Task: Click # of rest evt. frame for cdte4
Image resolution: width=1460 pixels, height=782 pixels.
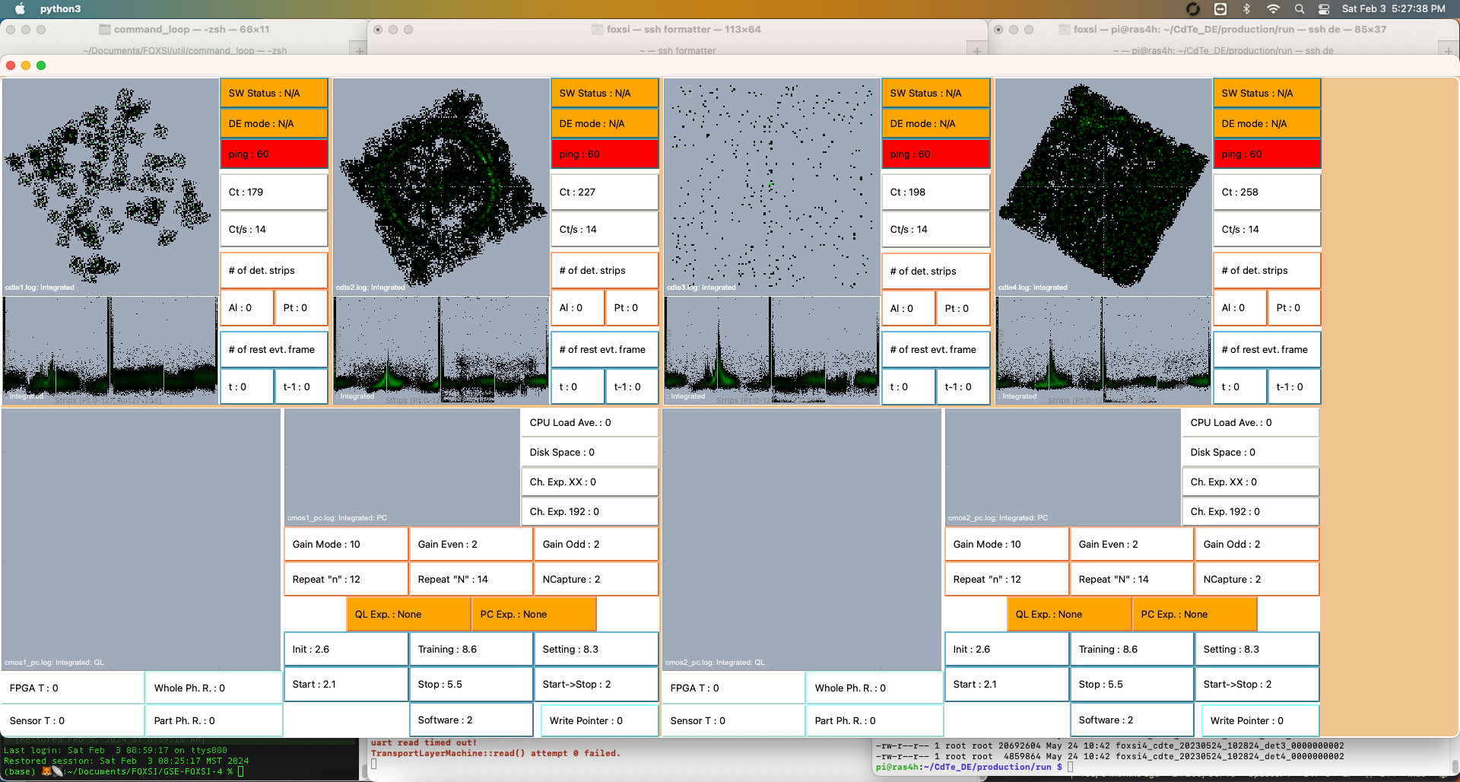Action: [x=1267, y=349]
